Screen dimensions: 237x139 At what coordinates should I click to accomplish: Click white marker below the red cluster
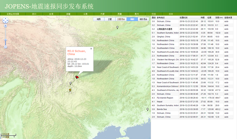click(x=71, y=83)
